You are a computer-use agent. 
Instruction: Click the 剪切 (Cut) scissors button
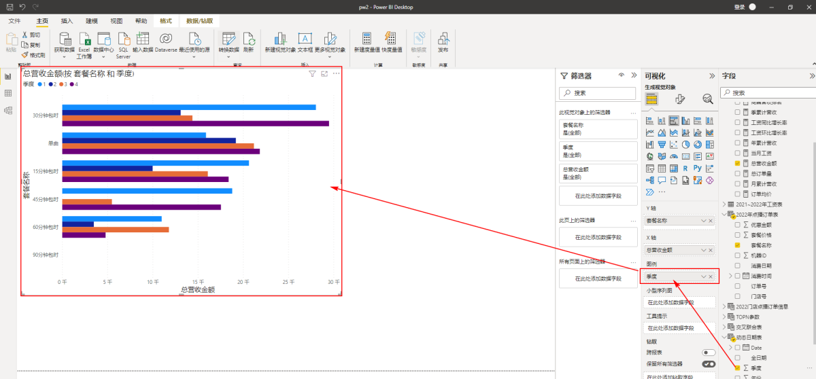point(31,35)
